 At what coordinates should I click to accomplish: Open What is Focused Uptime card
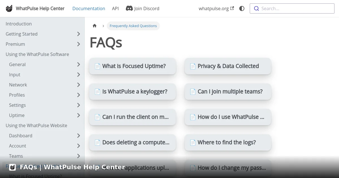(x=132, y=66)
